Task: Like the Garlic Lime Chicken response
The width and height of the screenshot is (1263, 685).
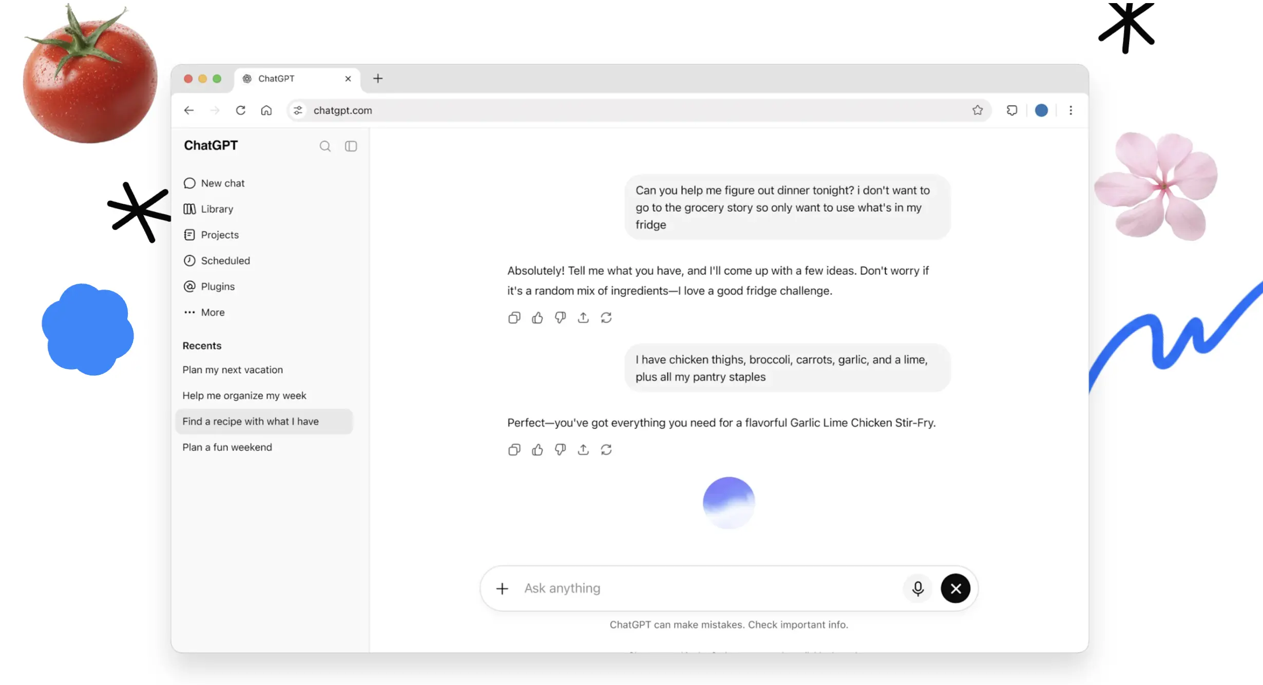Action: pyautogui.click(x=538, y=450)
